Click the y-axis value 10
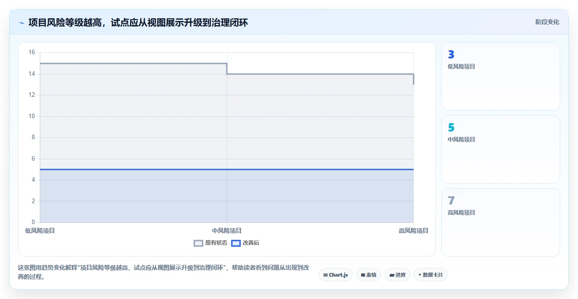This screenshot has height=299, width=578. [32, 116]
